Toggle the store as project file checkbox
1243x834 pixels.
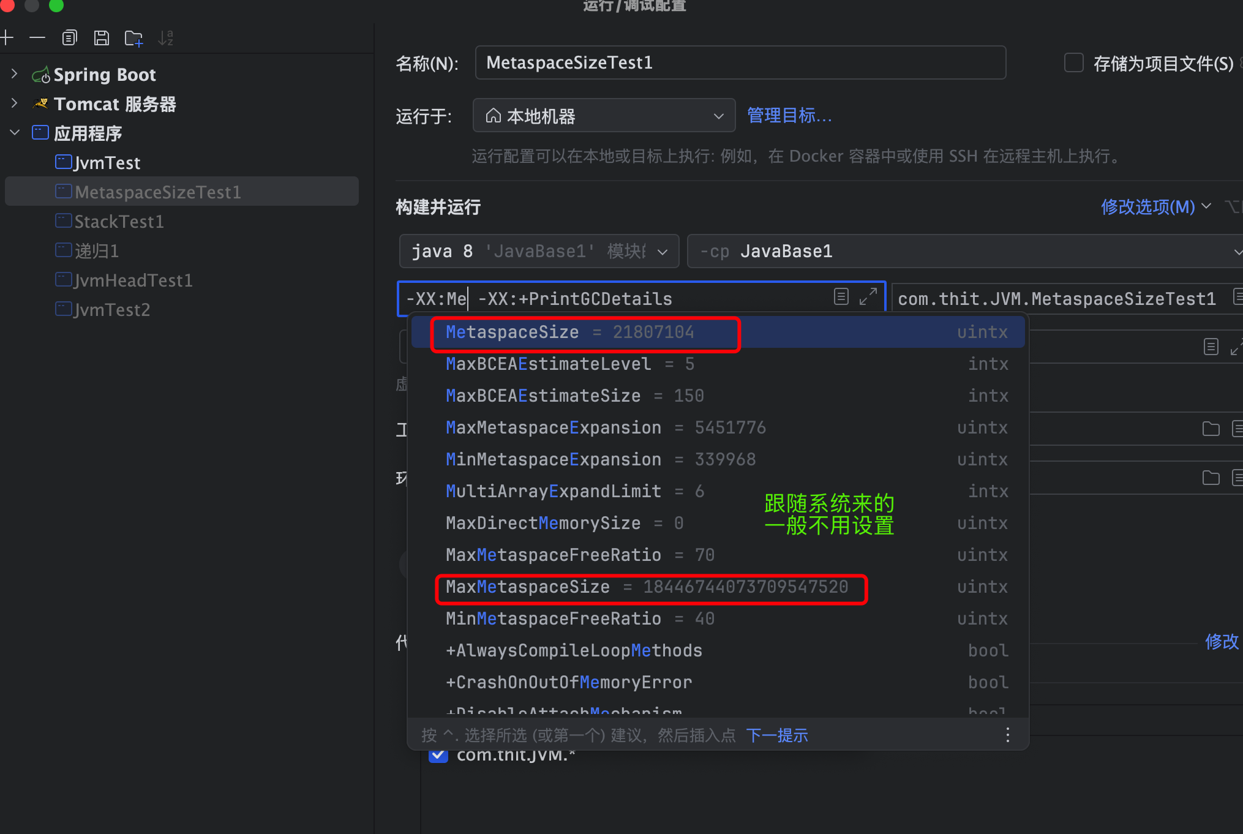pos(1073,63)
